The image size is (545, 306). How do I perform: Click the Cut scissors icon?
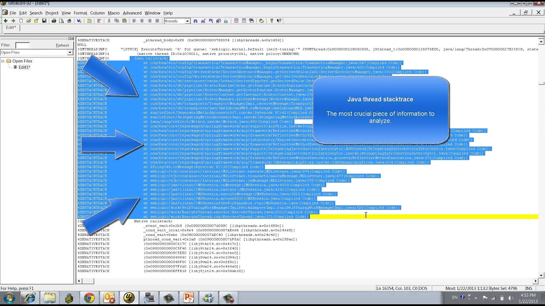[109, 21]
